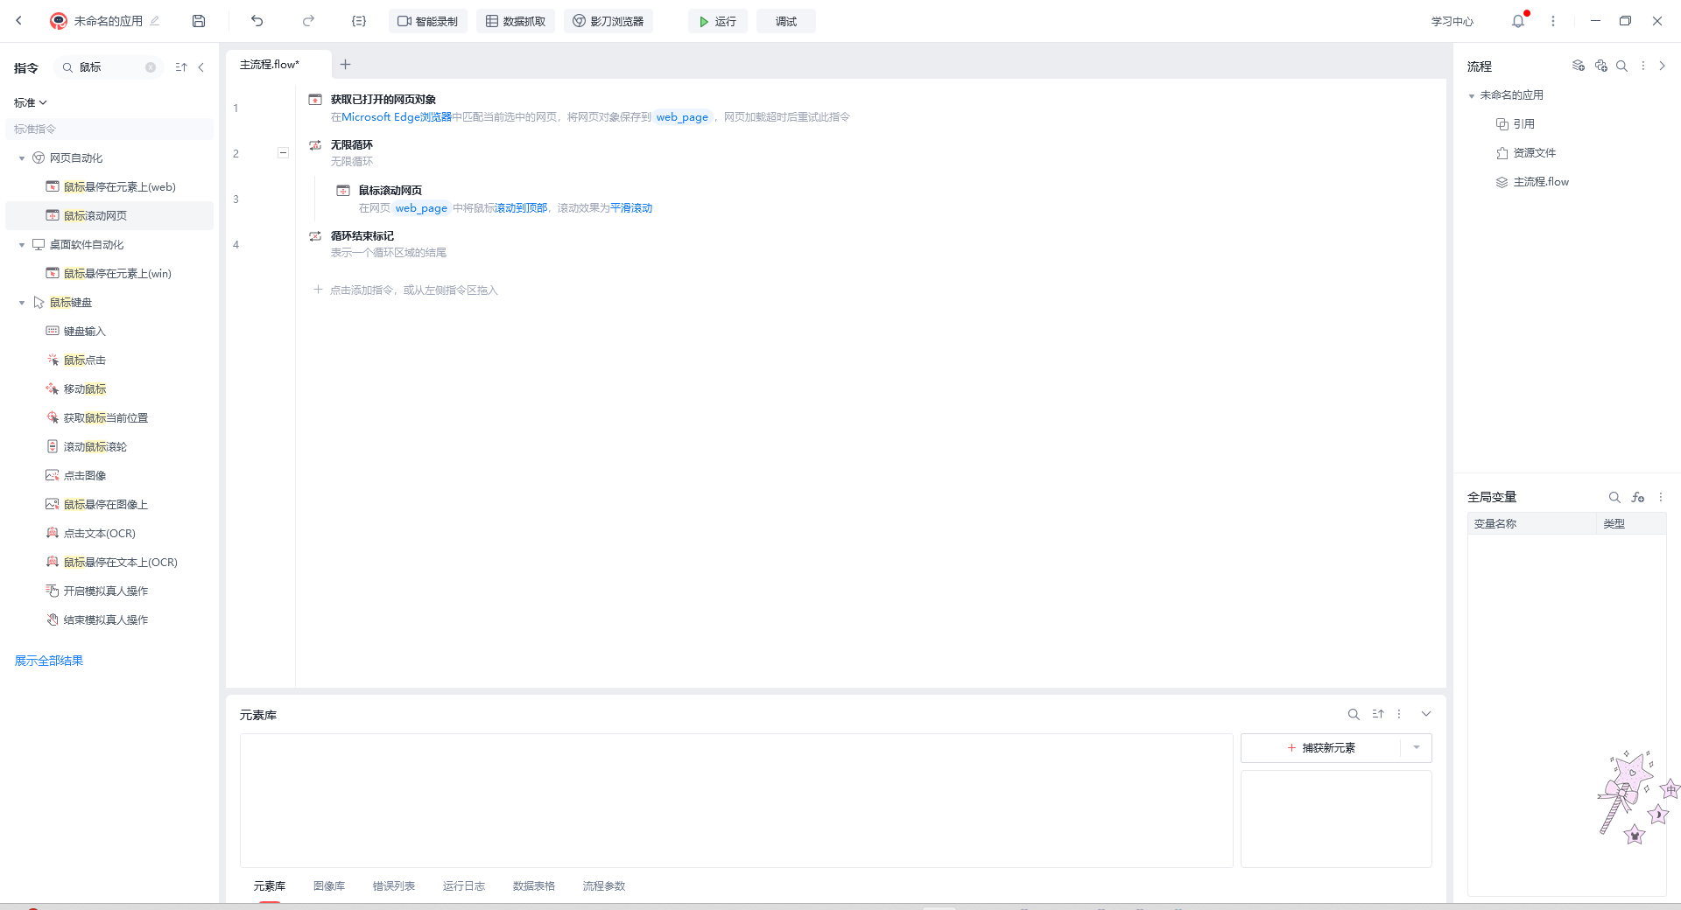Open 学习中心 in the top bar
Image resolution: width=1681 pixels, height=910 pixels.
point(1452,21)
